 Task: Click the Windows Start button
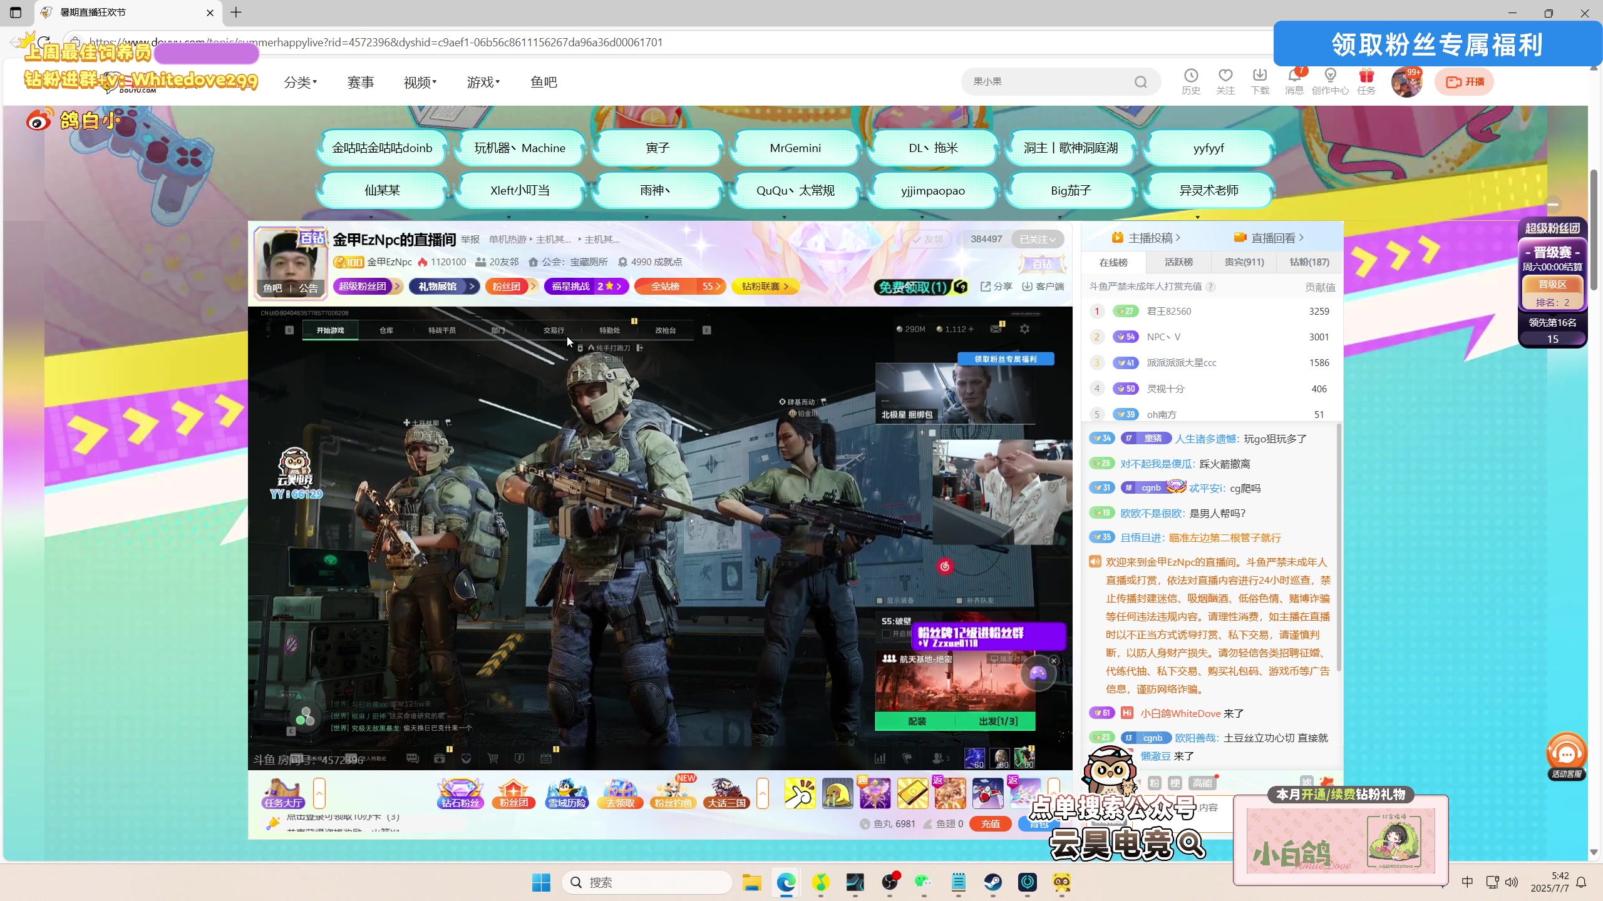click(x=541, y=882)
